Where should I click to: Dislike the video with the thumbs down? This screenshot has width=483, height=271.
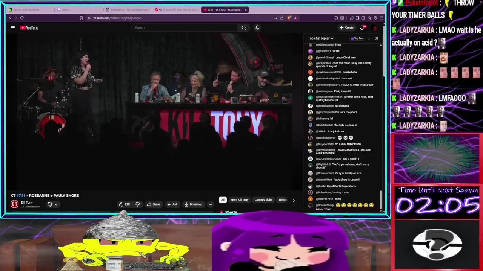(138, 204)
